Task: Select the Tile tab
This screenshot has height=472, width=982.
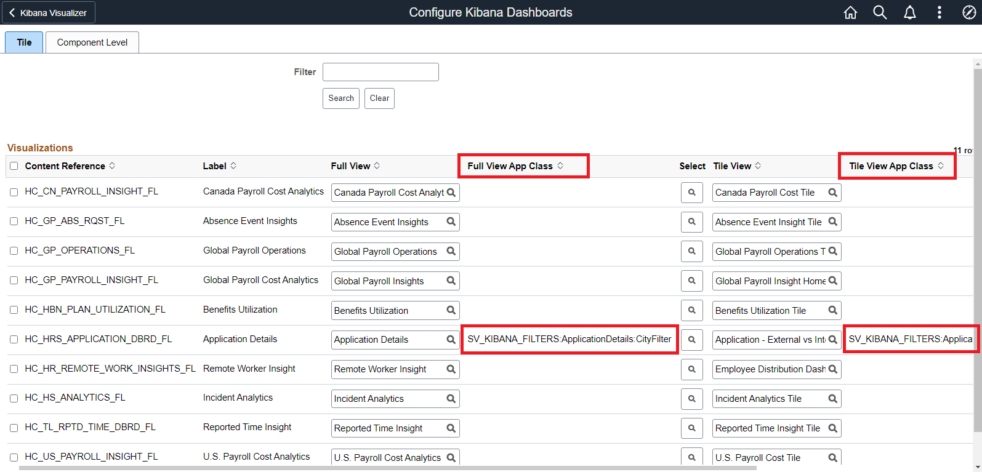Action: [24, 42]
